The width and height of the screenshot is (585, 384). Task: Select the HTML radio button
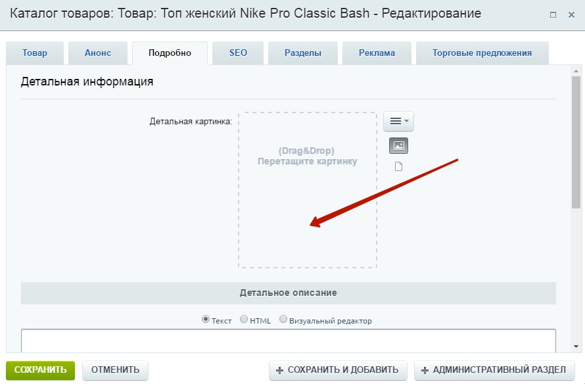[244, 320]
